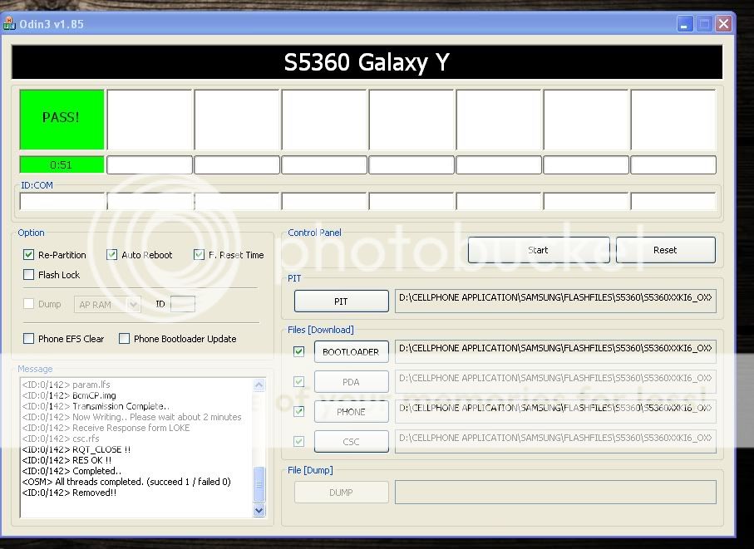Uncheck the CSC file checkbox

(x=298, y=441)
